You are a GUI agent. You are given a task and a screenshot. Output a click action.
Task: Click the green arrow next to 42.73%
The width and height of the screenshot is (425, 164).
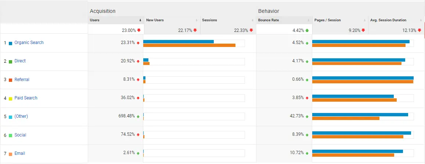click(x=307, y=116)
